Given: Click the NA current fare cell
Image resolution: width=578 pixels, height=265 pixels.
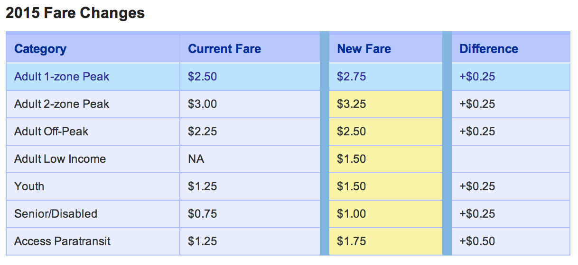Looking at the screenshot, I should [x=250, y=159].
